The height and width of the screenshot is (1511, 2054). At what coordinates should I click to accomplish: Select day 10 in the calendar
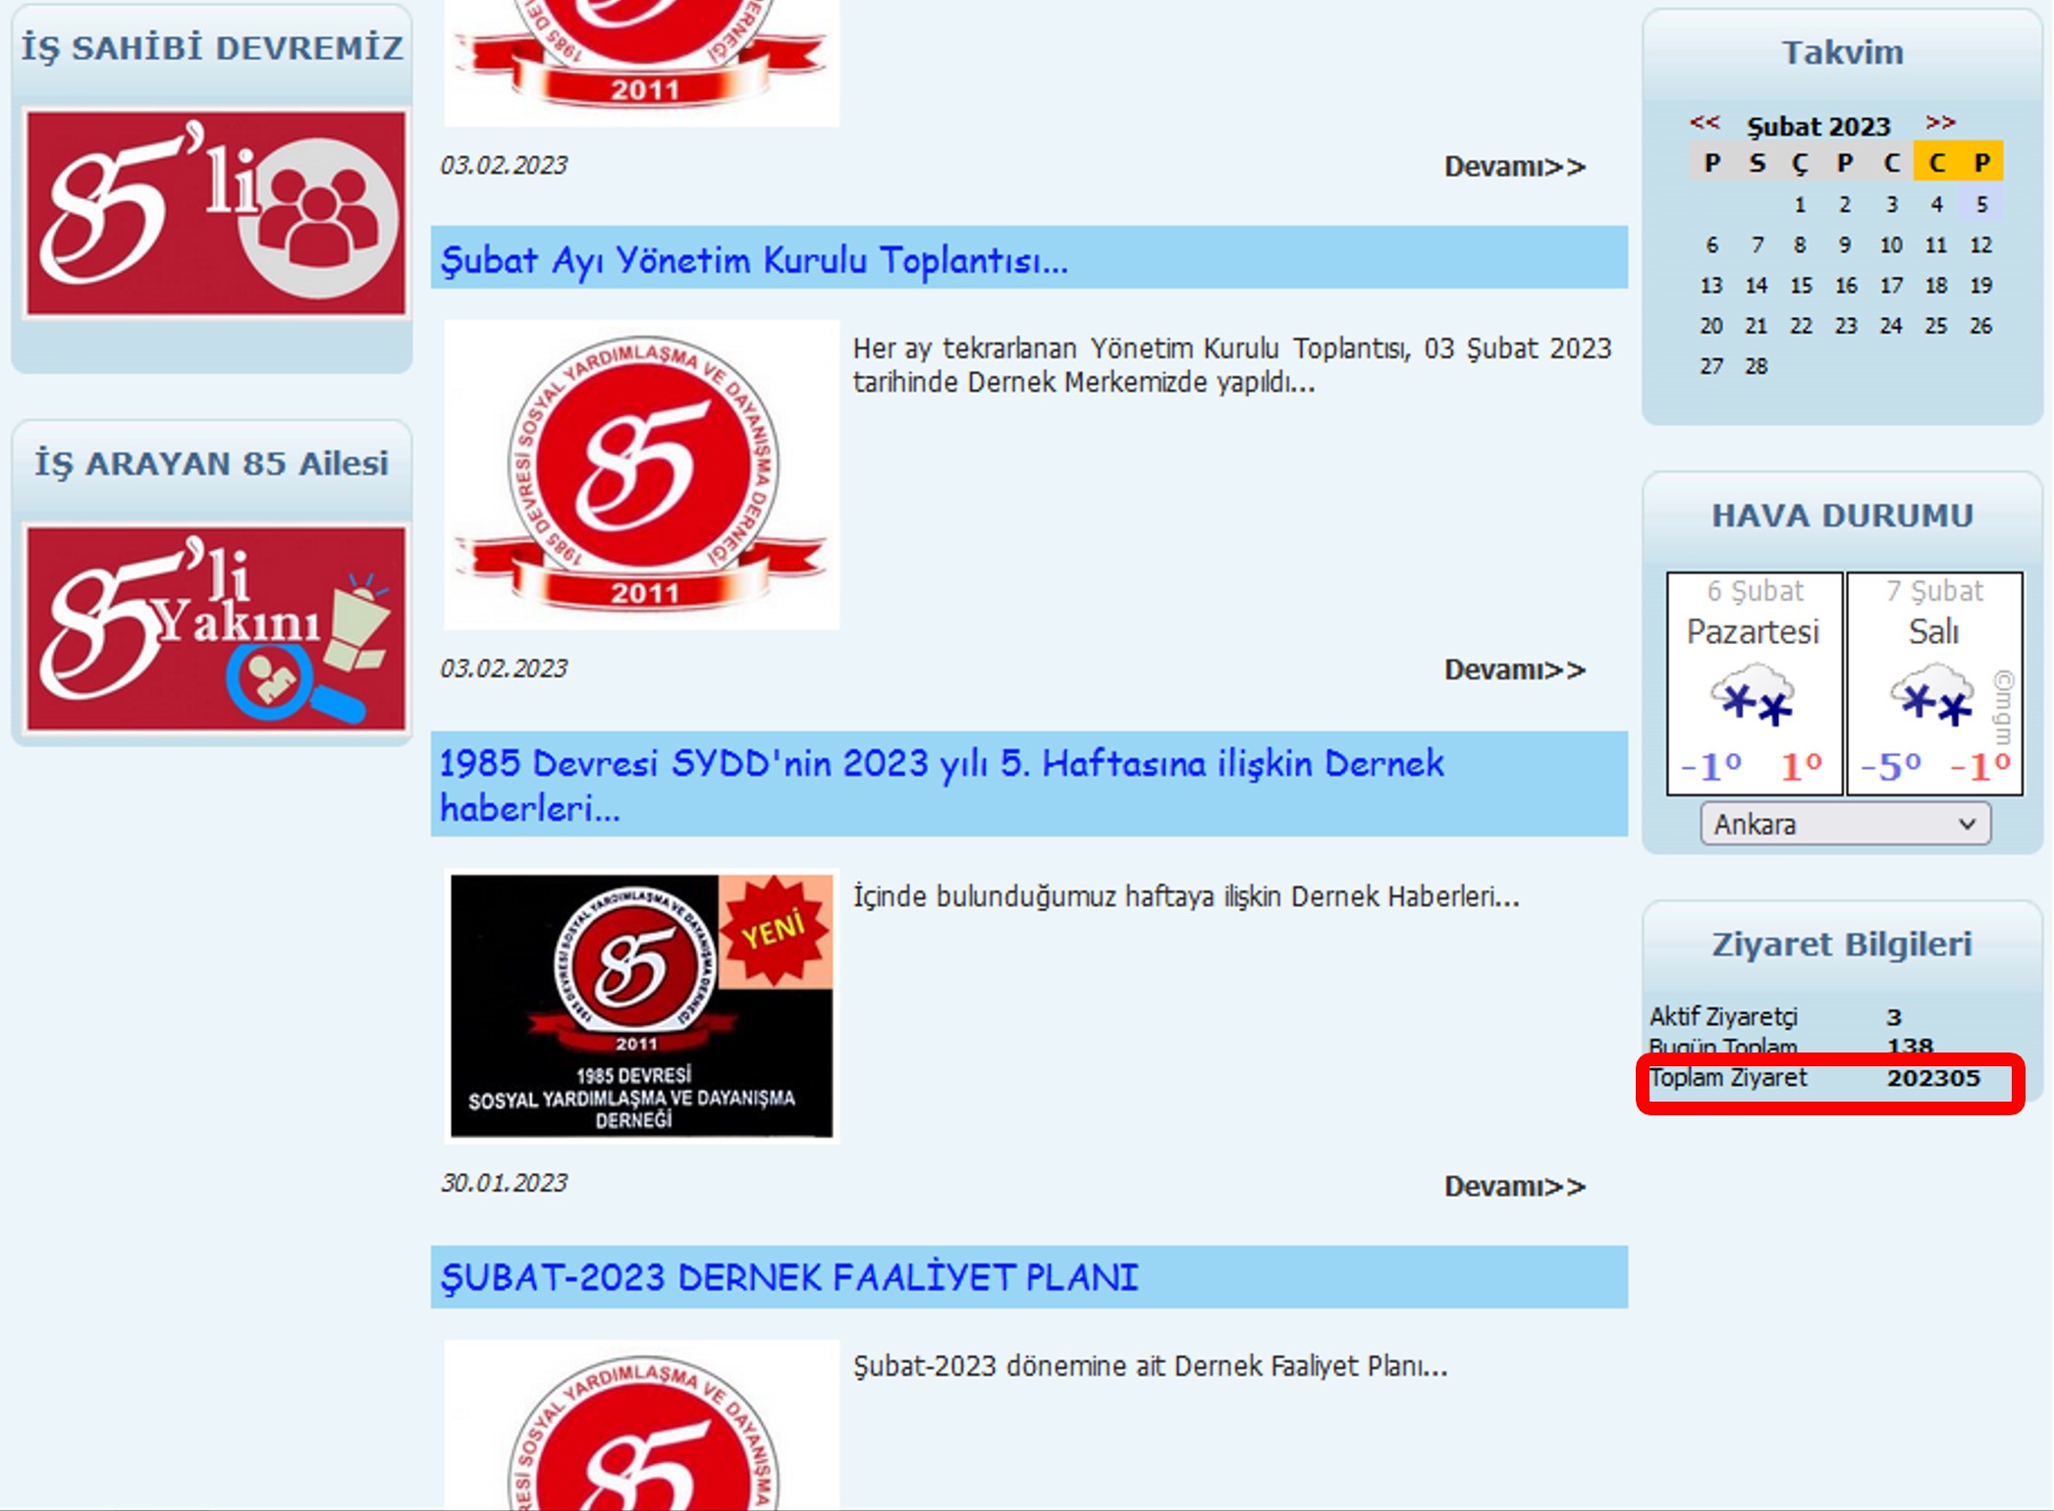click(1891, 244)
